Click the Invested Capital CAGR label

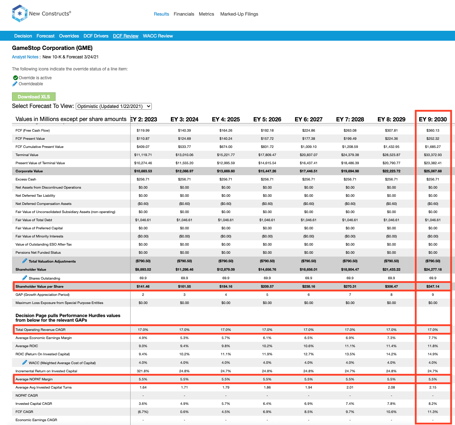coord(34,404)
